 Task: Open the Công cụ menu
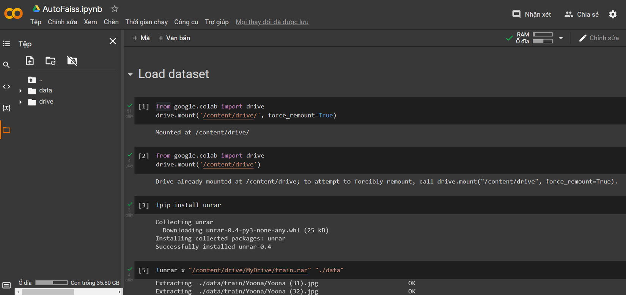pos(186,22)
